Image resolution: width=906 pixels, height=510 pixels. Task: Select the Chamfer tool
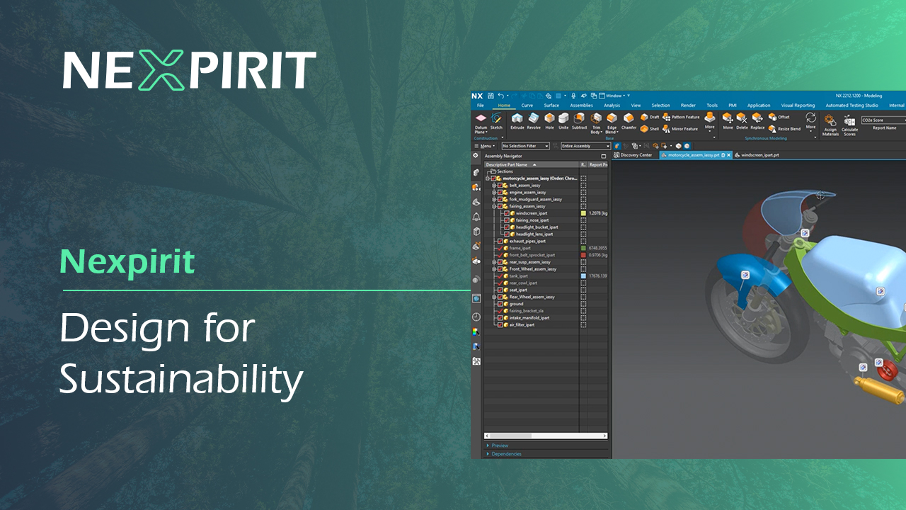[x=629, y=121]
